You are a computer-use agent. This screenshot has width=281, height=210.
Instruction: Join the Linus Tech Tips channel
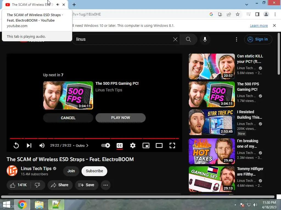71,171
